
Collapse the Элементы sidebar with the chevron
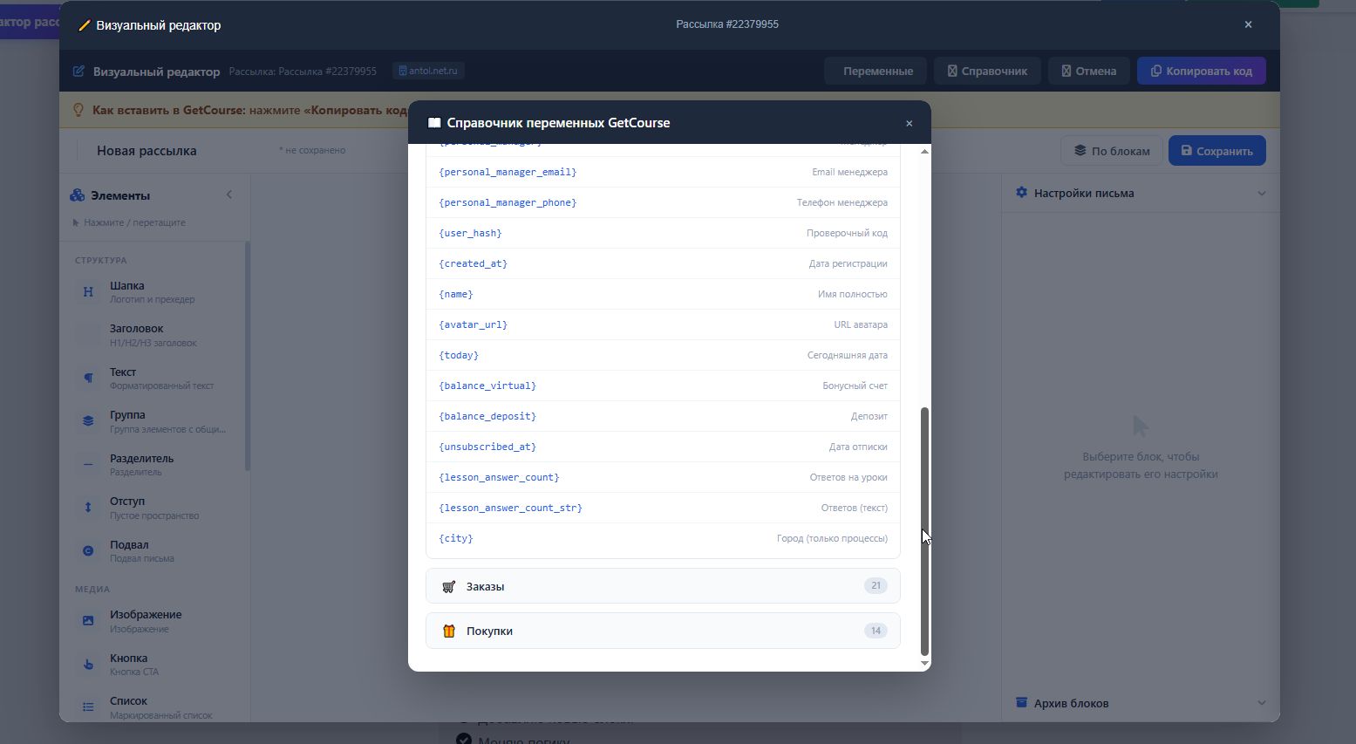pyautogui.click(x=229, y=195)
